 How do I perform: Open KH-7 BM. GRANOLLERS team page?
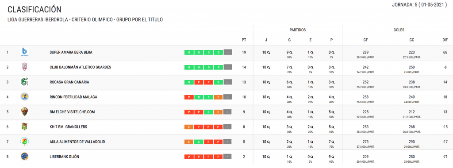click(68, 127)
